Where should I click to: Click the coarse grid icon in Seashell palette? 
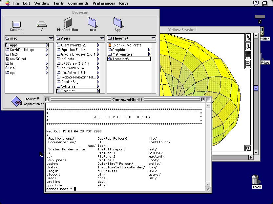pyautogui.click(x=248, y=57)
